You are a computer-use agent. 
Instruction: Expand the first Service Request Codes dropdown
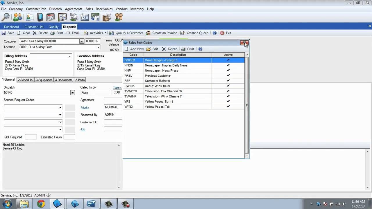pos(60,107)
